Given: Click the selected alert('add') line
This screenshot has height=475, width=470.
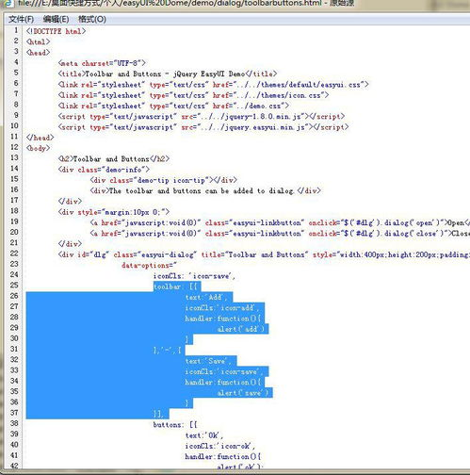Looking at the screenshot, I should click(x=241, y=329).
